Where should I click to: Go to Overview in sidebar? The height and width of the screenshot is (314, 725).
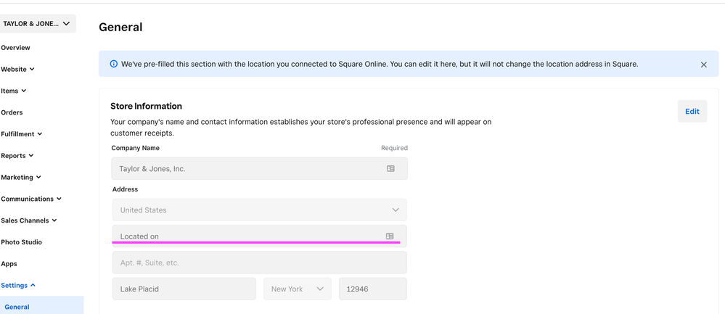coord(16,48)
